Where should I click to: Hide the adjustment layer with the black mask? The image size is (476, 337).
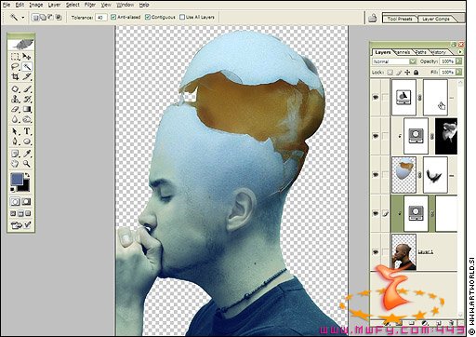tap(376, 136)
